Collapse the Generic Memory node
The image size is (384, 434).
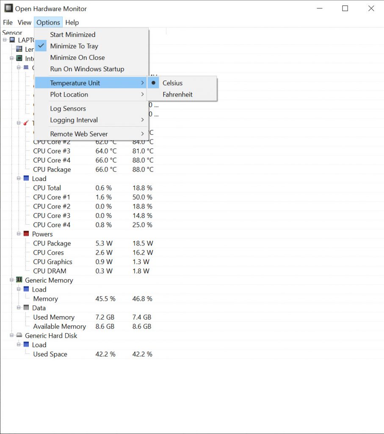(x=11, y=280)
